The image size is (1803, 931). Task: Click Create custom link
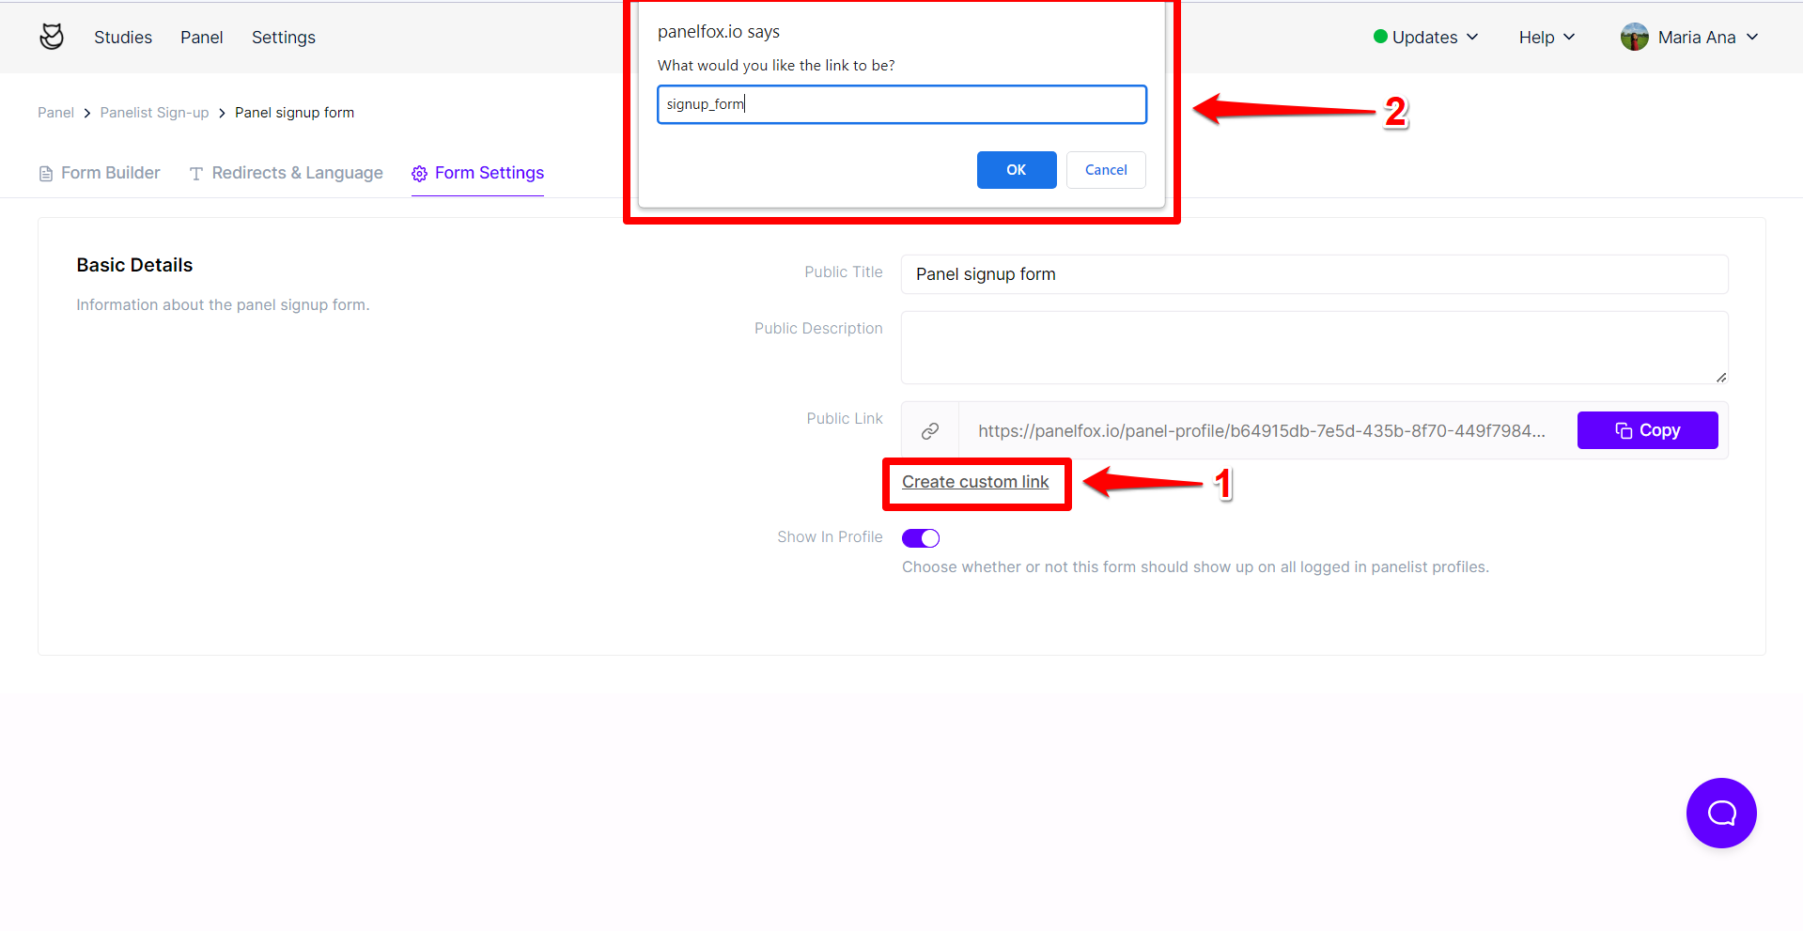click(975, 482)
